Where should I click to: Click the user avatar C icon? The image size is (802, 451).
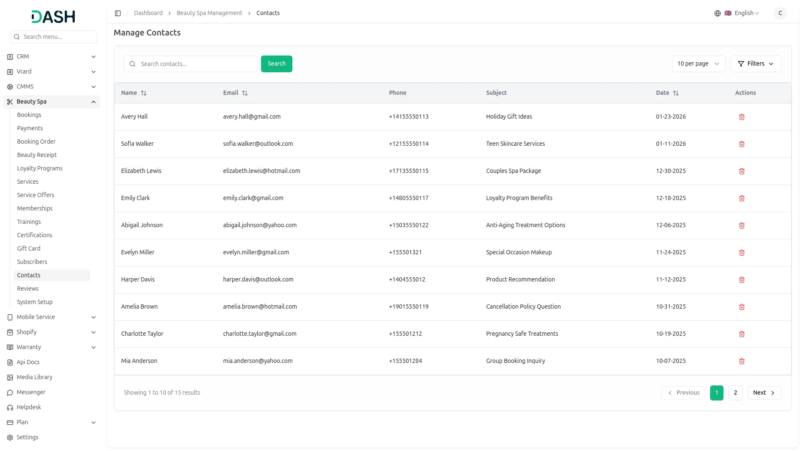780,13
